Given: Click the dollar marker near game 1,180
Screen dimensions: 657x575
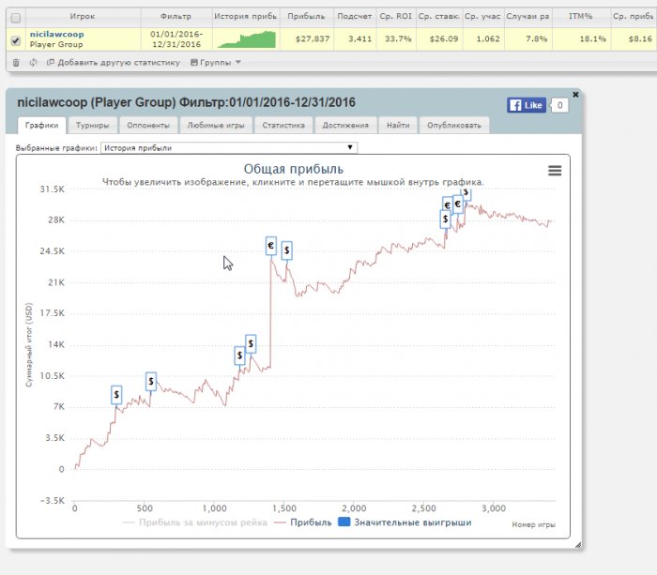Looking at the screenshot, I should coord(239,356).
